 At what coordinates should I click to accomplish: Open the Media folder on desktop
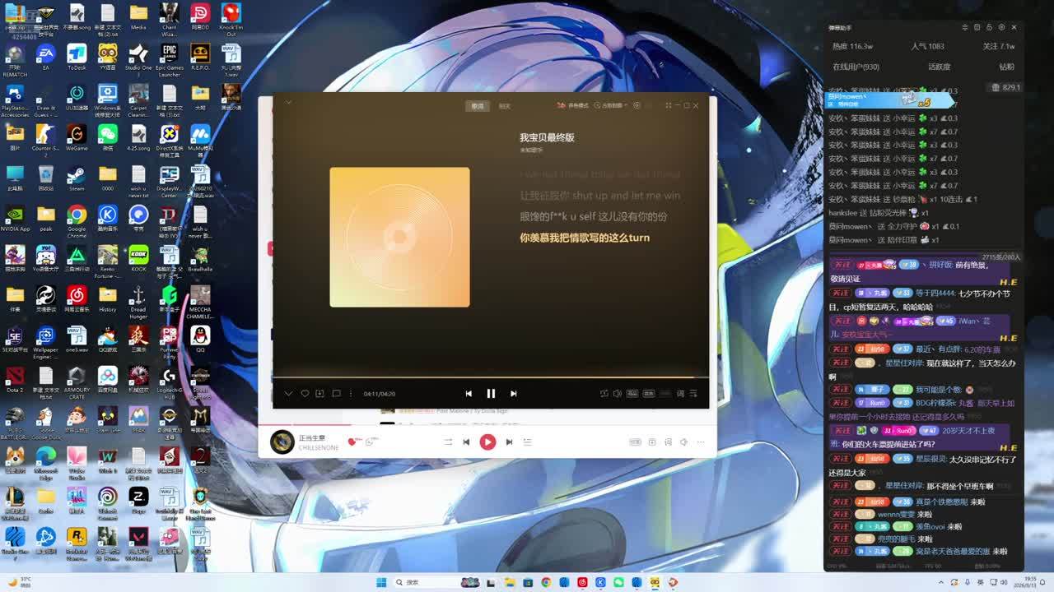138,17
